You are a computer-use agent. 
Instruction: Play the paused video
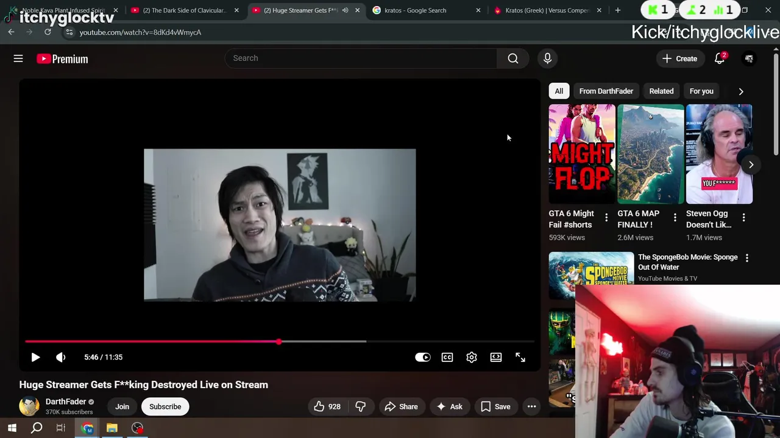(35, 357)
